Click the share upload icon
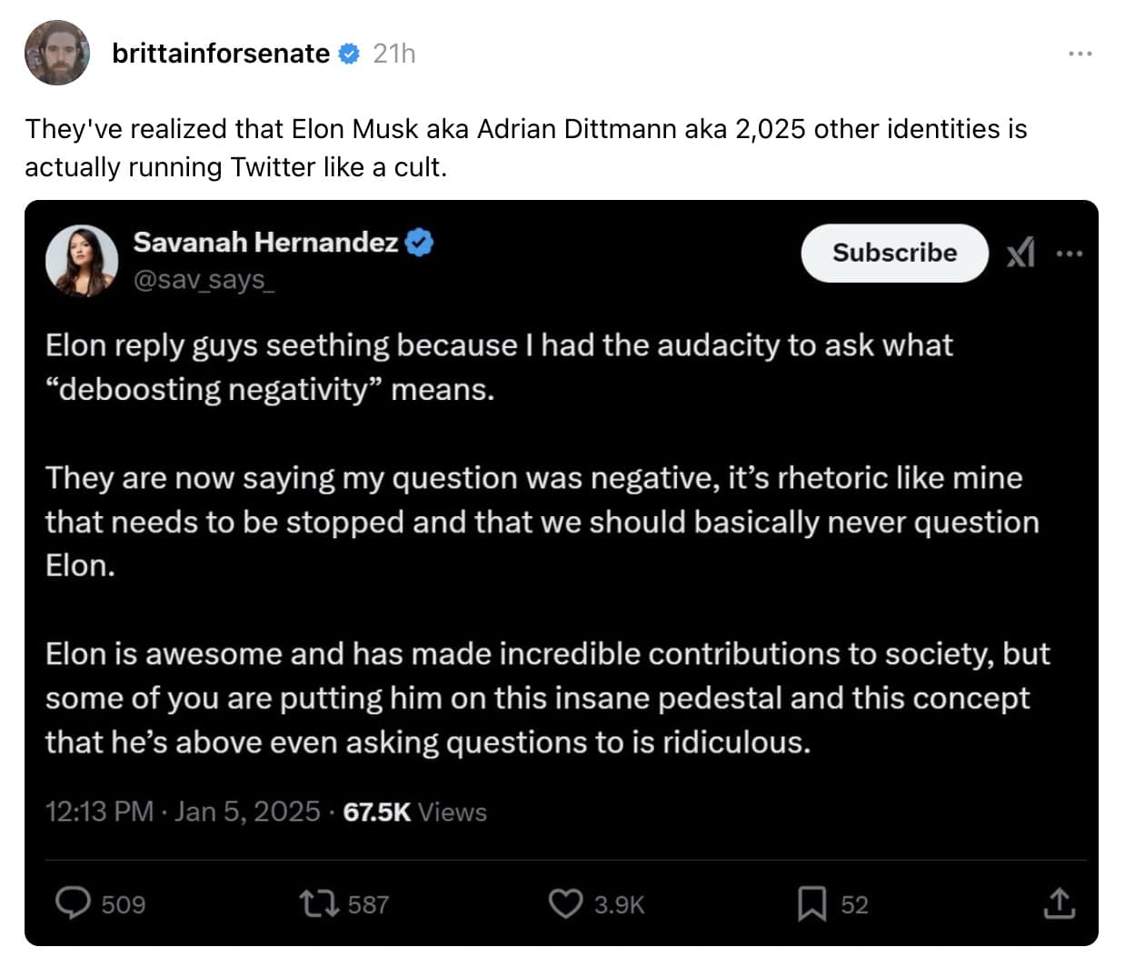1125x967 pixels. tap(1060, 903)
